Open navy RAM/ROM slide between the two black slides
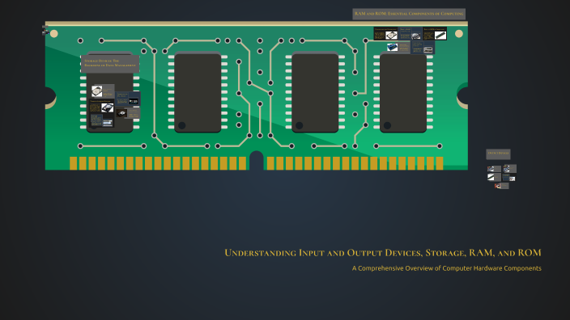570x320 pixels. (x=410, y=33)
